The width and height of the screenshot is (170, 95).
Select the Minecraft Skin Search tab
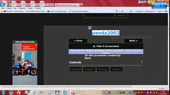[x=67, y=5]
